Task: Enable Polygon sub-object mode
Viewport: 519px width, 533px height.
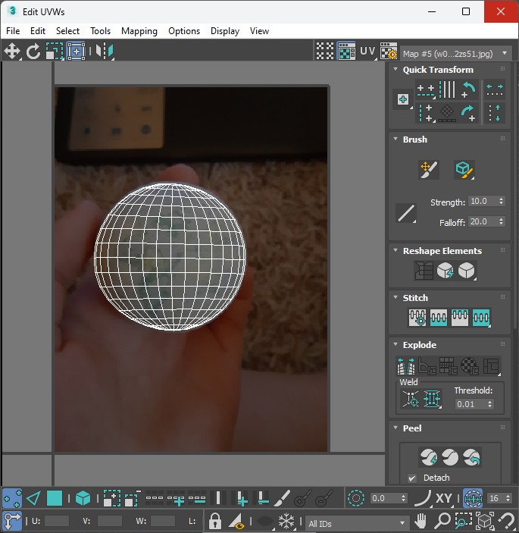Action: click(55, 498)
